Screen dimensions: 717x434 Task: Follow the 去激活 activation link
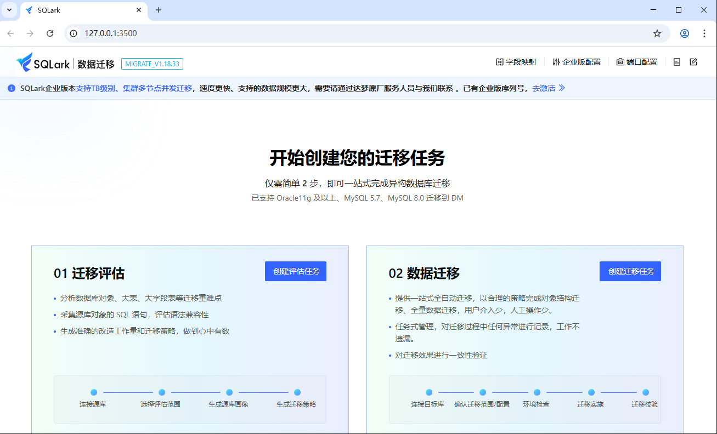[544, 88]
